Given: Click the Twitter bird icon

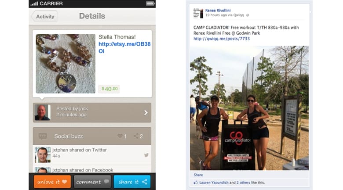Looking at the screenshot, I should pyautogui.click(x=146, y=155).
